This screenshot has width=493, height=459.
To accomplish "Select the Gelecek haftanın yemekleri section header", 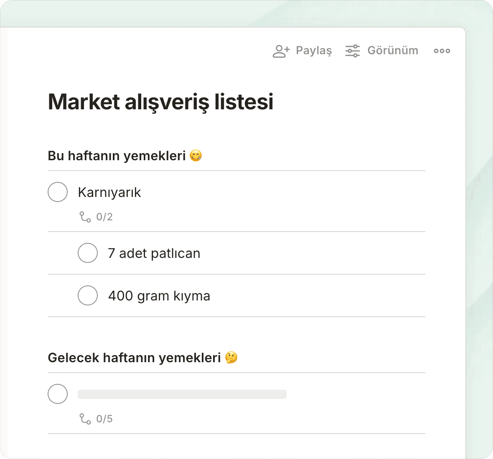I will click(134, 358).
